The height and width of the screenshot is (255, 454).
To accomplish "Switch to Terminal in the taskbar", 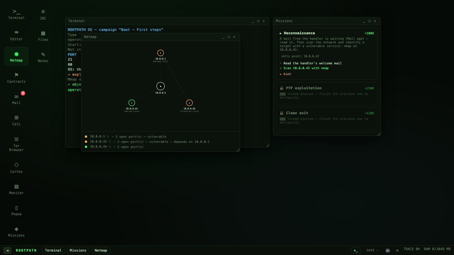I will click(53, 250).
